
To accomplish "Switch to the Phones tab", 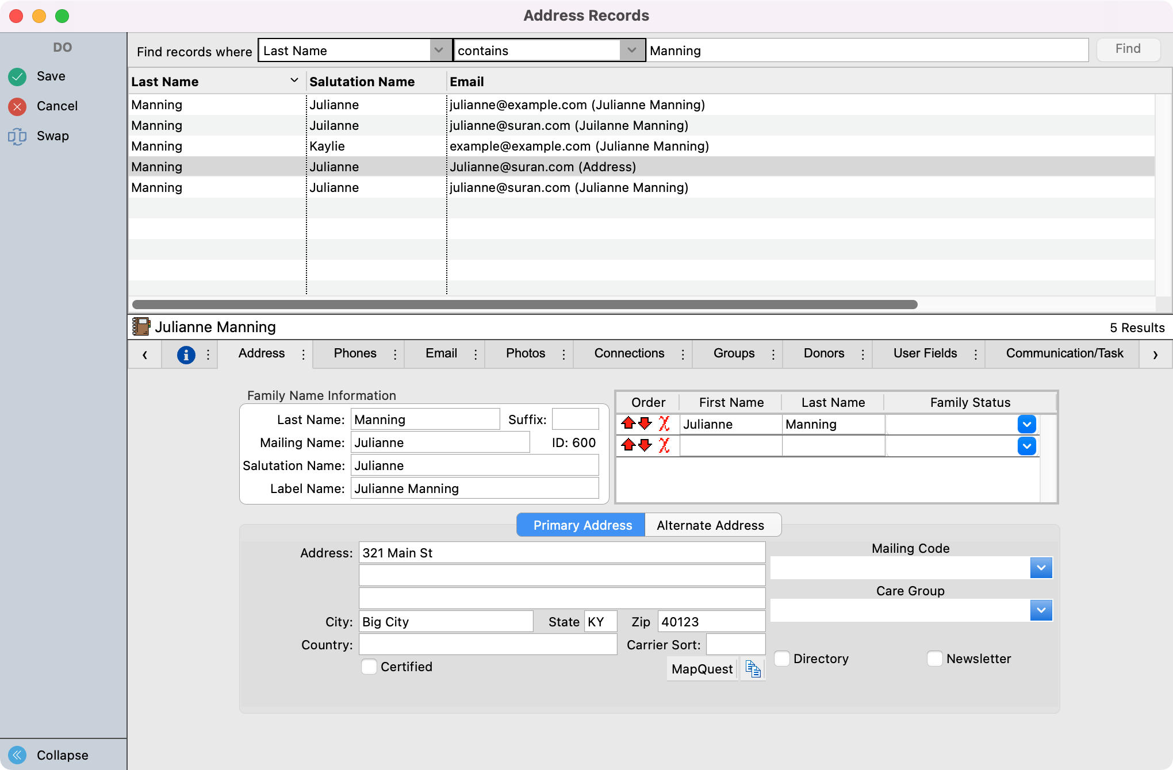I will click(355, 353).
